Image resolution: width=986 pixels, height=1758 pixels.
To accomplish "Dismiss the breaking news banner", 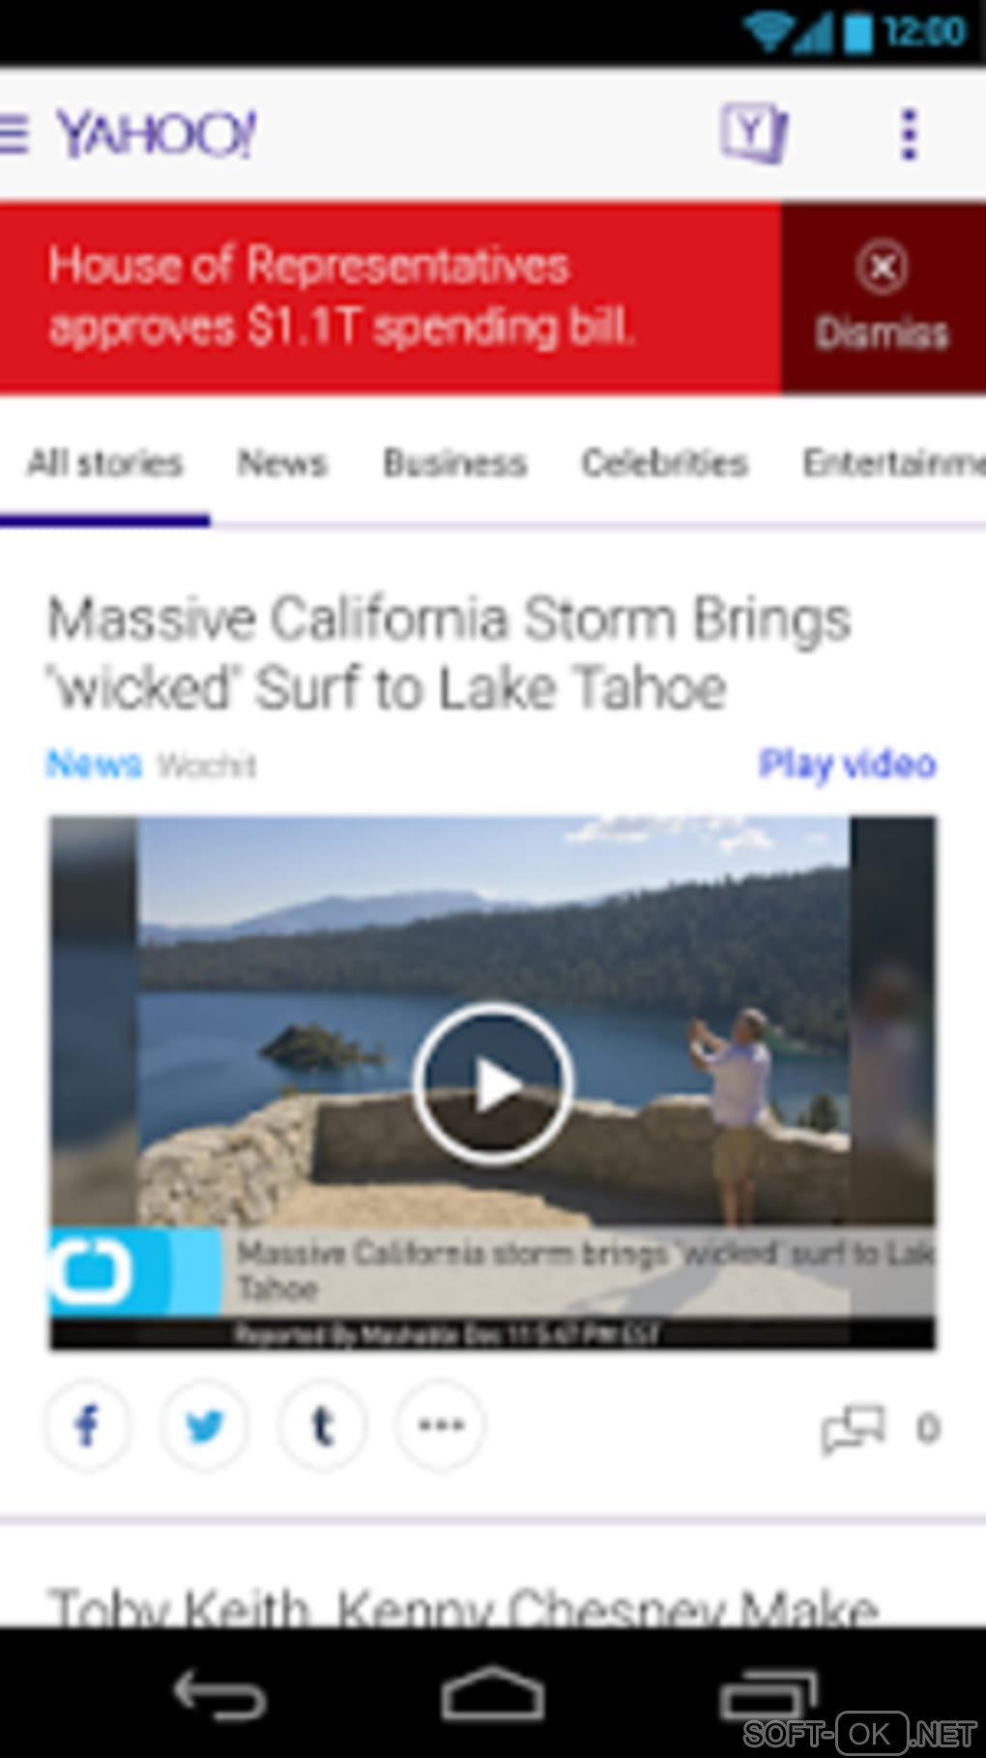I will pos(883,298).
